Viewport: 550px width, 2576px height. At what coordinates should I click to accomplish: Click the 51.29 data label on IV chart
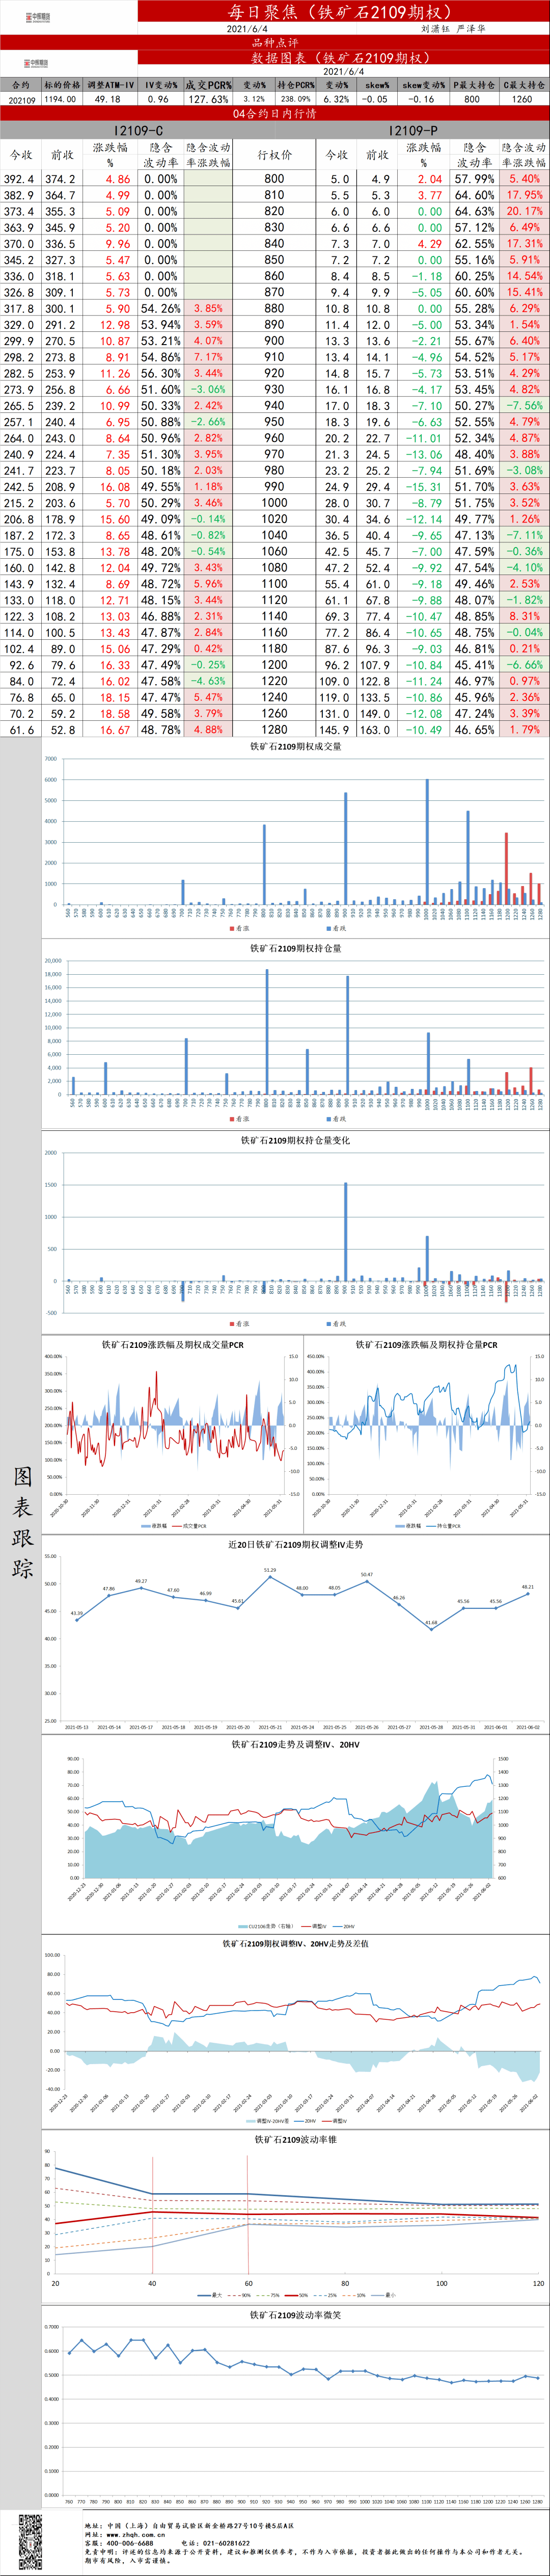(x=270, y=1570)
